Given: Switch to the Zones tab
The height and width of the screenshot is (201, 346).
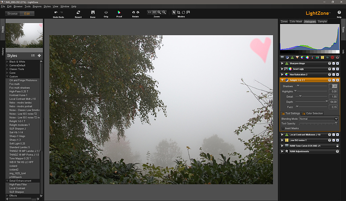Looking at the screenshot, I should click(284, 22).
